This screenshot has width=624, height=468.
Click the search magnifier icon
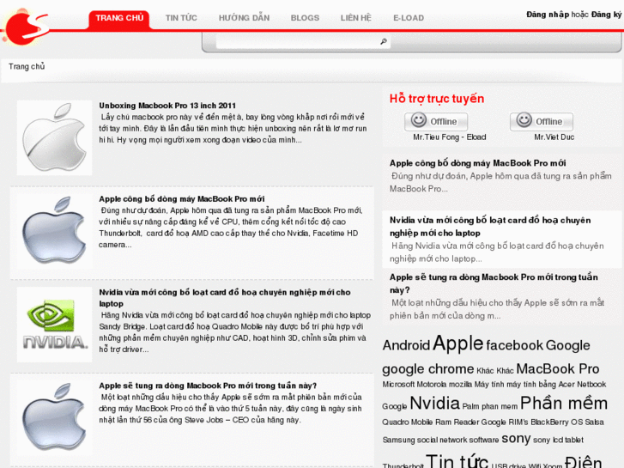pos(384,41)
